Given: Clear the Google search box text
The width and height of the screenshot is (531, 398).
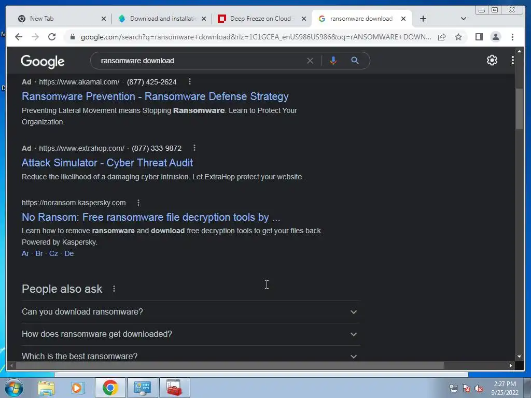Looking at the screenshot, I should (x=310, y=61).
